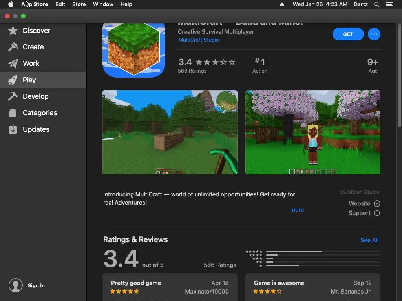Open MultiCraft Studio developer link
This screenshot has width=402, height=301.
click(199, 40)
